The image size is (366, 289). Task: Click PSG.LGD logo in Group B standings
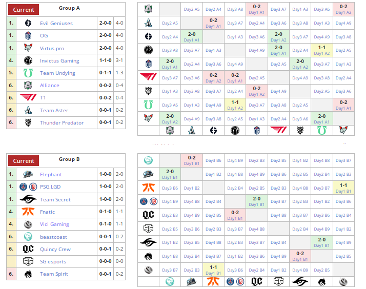point(28,187)
